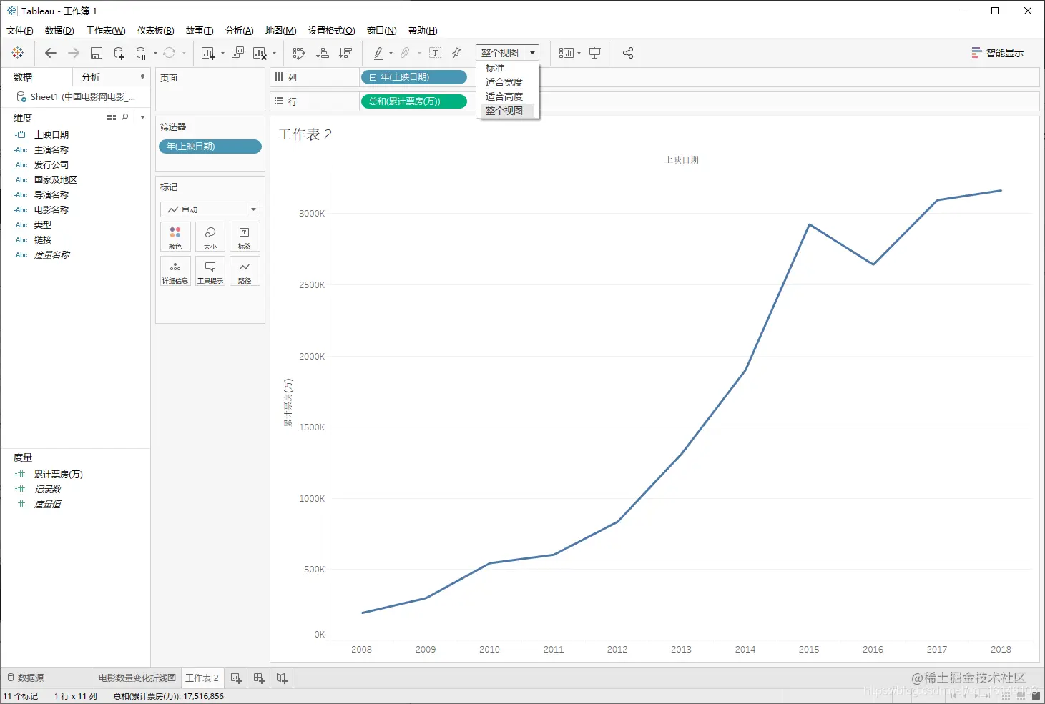The image size is (1045, 704).
Task: Open the 文件(F) menu
Action: click(x=20, y=30)
